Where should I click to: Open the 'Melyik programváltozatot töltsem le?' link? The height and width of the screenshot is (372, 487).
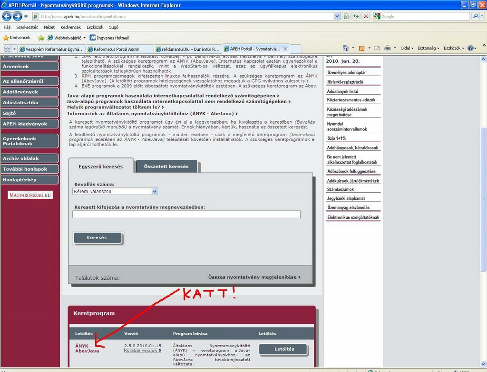click(x=115, y=107)
